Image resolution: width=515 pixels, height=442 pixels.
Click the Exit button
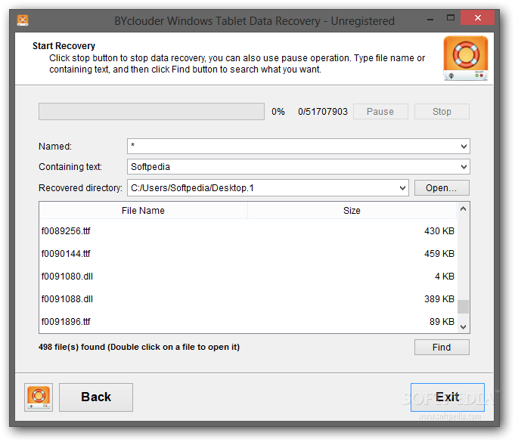point(448,397)
